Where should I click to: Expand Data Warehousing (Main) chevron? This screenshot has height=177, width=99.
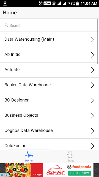92,40
